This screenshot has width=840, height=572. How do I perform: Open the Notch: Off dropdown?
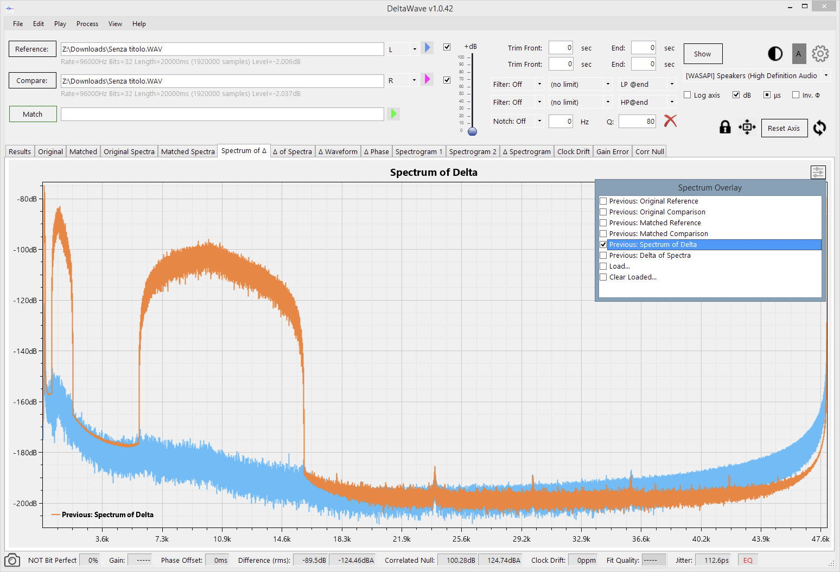pyautogui.click(x=517, y=121)
